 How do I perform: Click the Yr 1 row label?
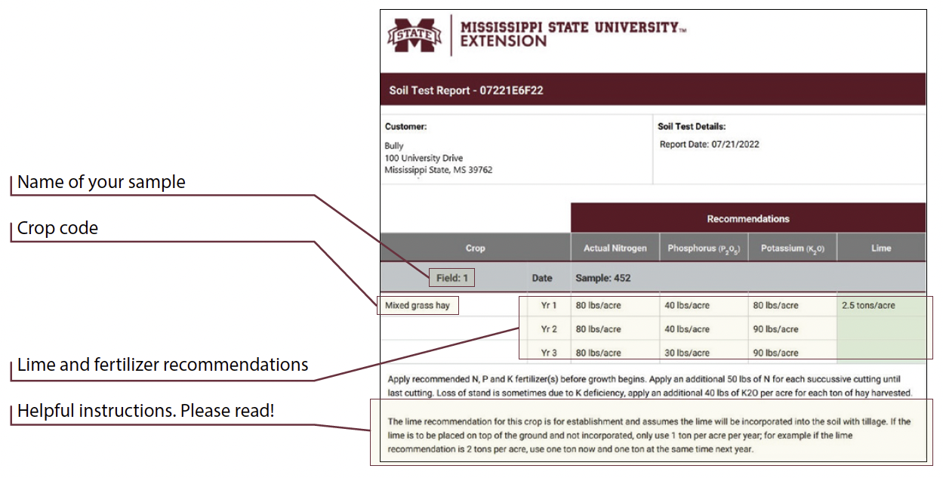tap(549, 306)
